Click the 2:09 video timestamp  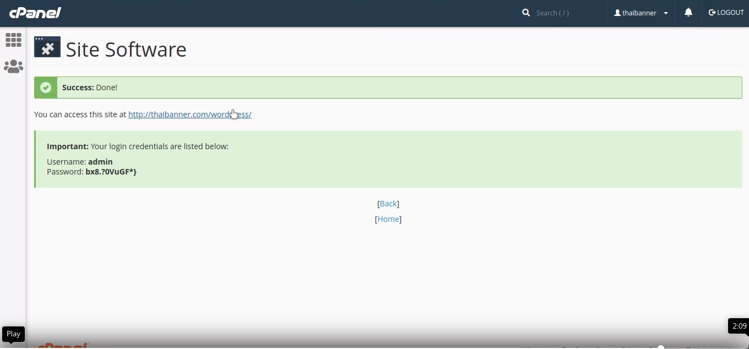point(739,326)
